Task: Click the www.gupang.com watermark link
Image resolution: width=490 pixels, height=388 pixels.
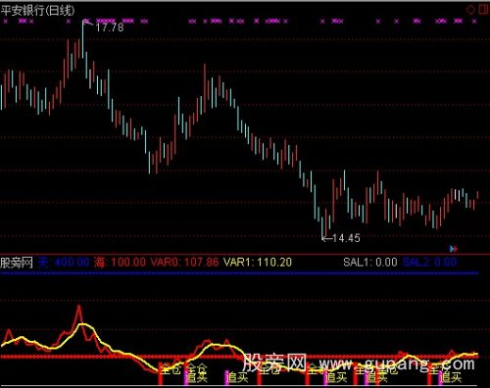Action: tap(397, 364)
